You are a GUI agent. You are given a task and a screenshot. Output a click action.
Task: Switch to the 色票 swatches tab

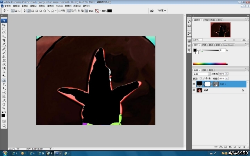(x=204, y=45)
